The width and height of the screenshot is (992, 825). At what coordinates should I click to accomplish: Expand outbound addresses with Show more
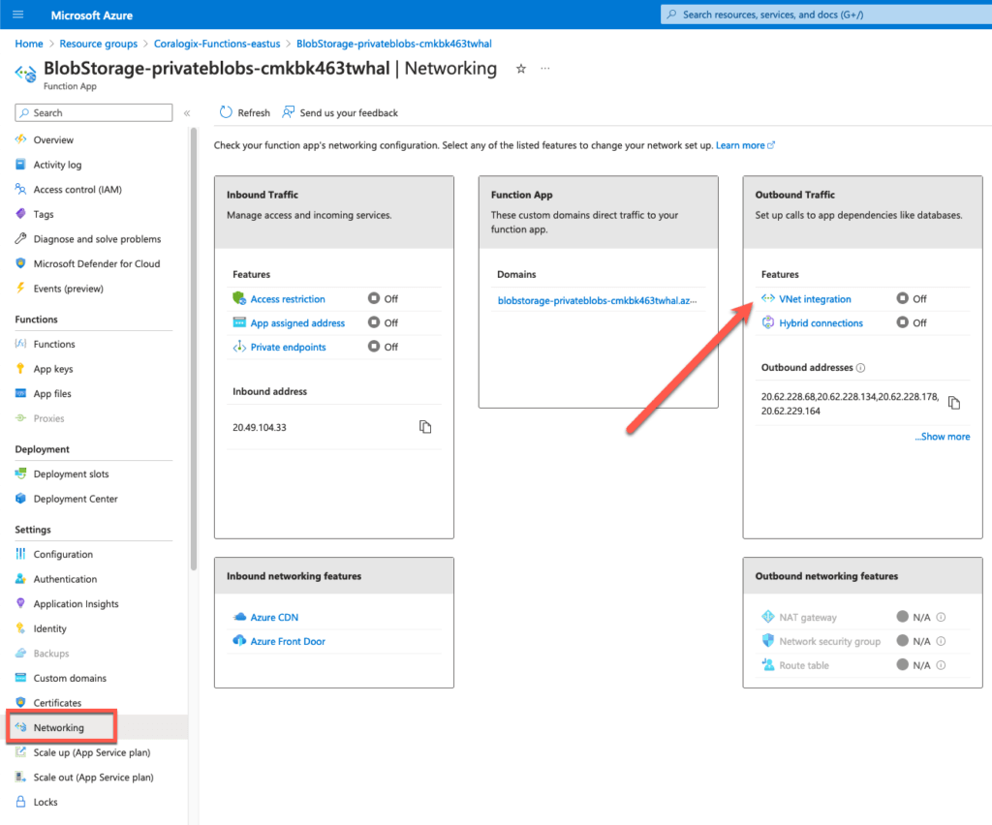tap(942, 436)
